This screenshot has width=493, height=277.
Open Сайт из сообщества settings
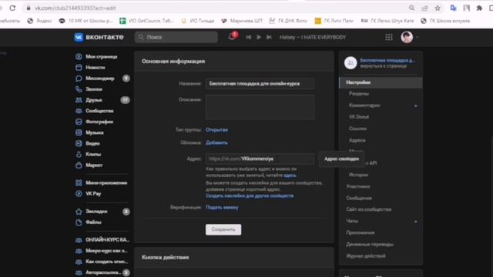[x=368, y=209]
